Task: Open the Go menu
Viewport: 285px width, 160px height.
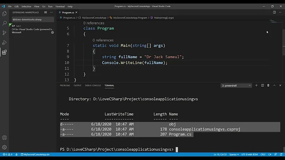Action: point(44,6)
